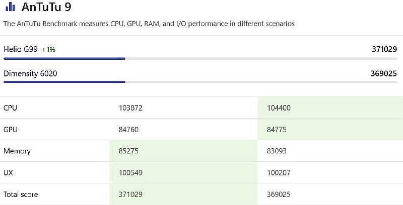Click the highlighted UX value 100549
Viewport: 403px width, 205px height.
coord(130,173)
